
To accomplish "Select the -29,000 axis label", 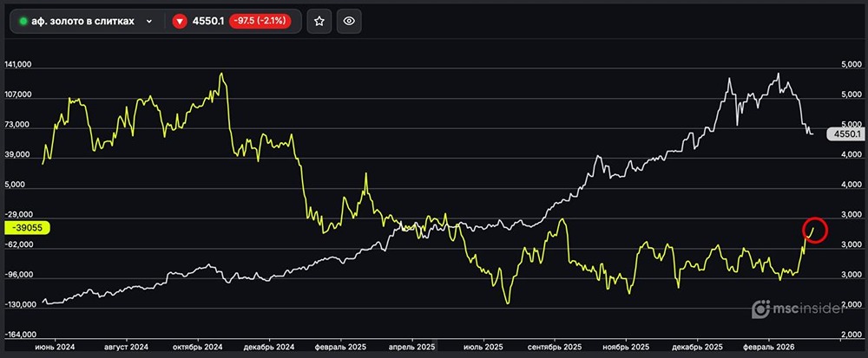I will coord(18,215).
